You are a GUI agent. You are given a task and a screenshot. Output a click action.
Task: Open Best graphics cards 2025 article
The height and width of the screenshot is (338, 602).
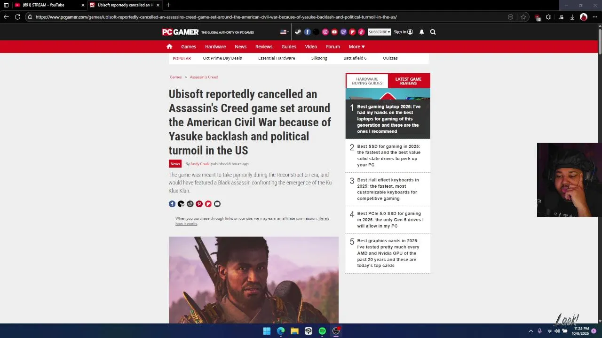tap(388, 253)
